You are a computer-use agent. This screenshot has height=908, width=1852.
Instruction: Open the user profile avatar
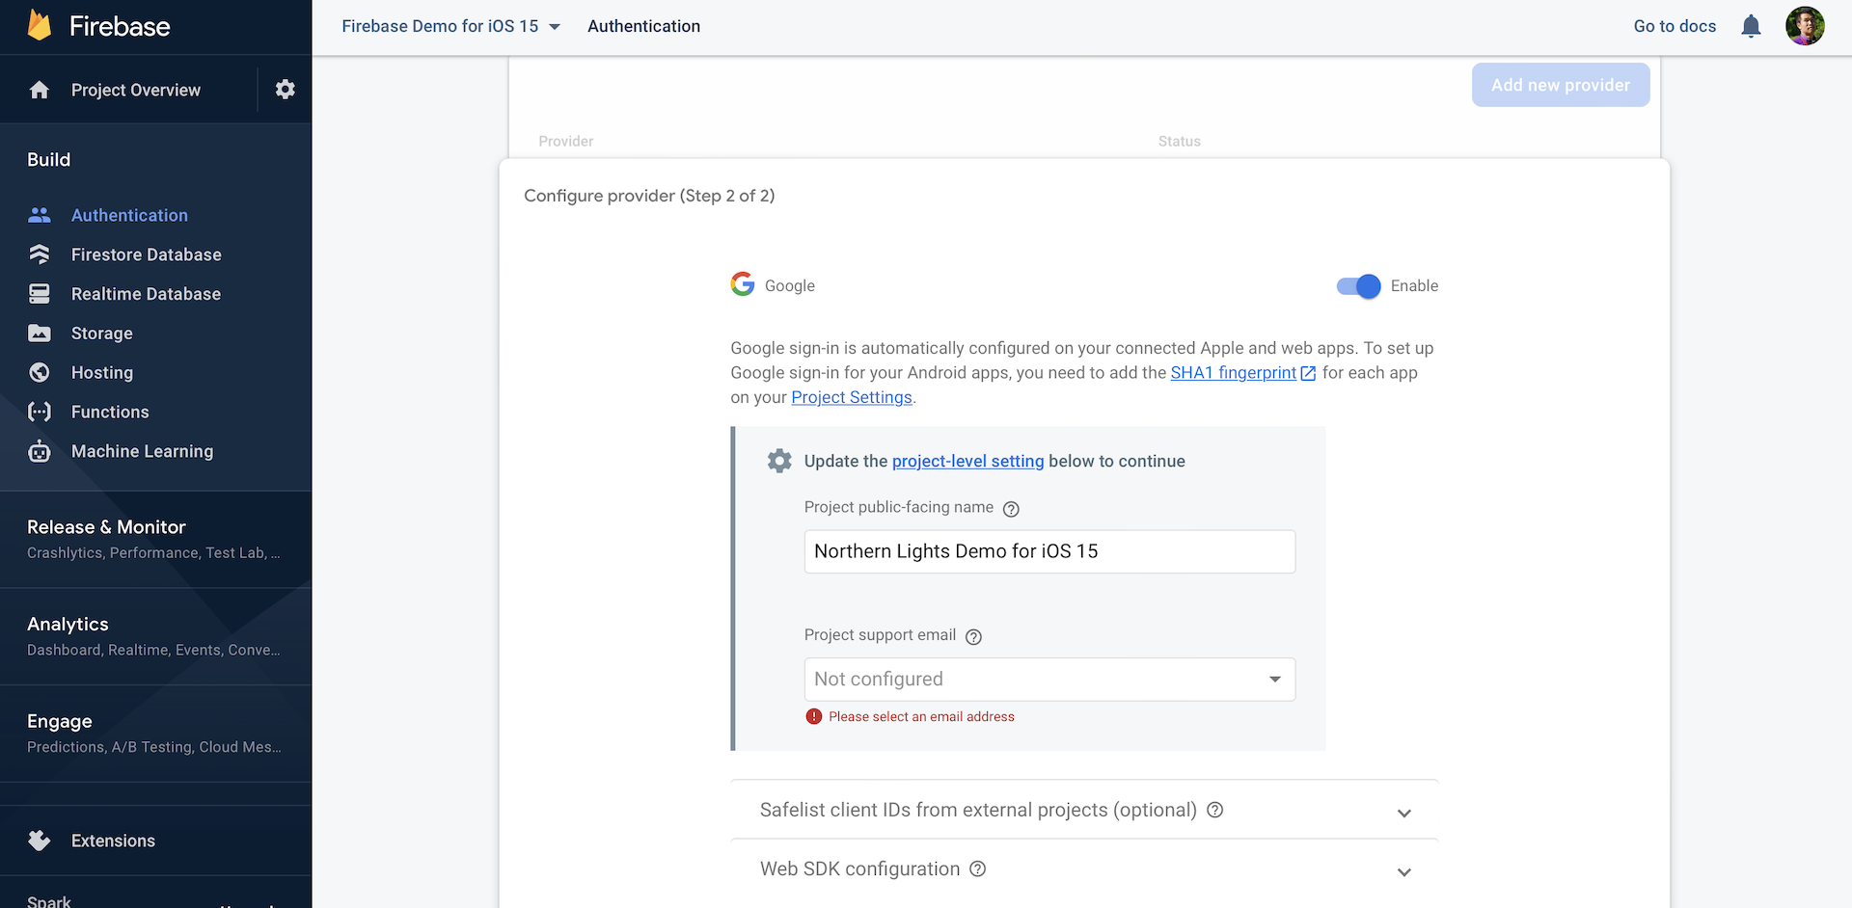[x=1804, y=26]
